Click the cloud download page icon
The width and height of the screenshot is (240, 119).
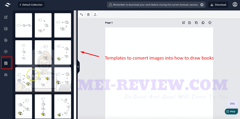click(x=210, y=23)
